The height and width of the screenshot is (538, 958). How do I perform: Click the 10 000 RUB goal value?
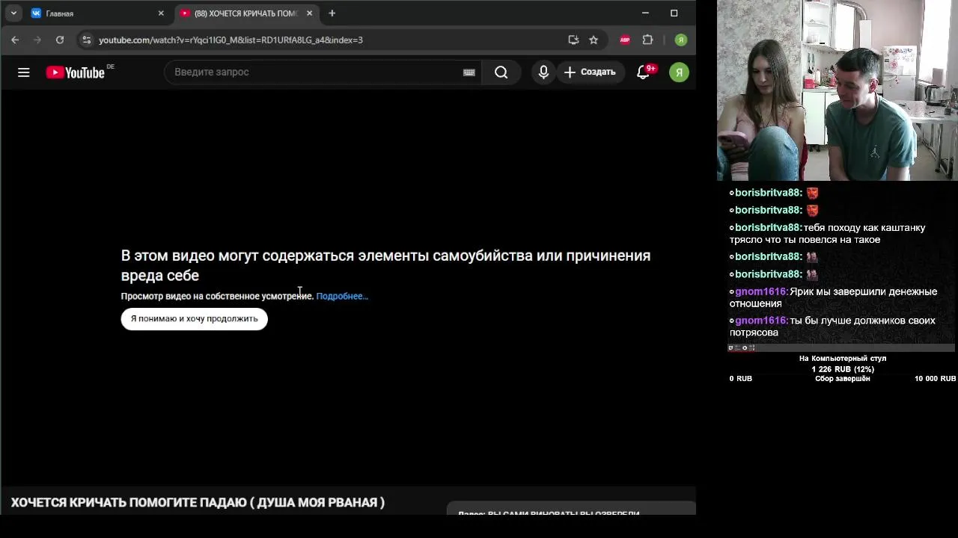[x=935, y=379]
